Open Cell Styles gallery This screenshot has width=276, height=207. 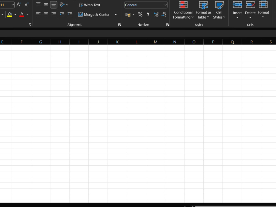pos(219,10)
